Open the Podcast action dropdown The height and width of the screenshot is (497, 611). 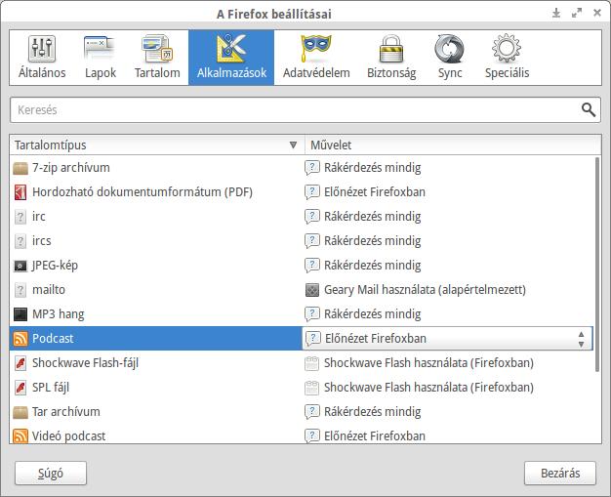coord(447,339)
